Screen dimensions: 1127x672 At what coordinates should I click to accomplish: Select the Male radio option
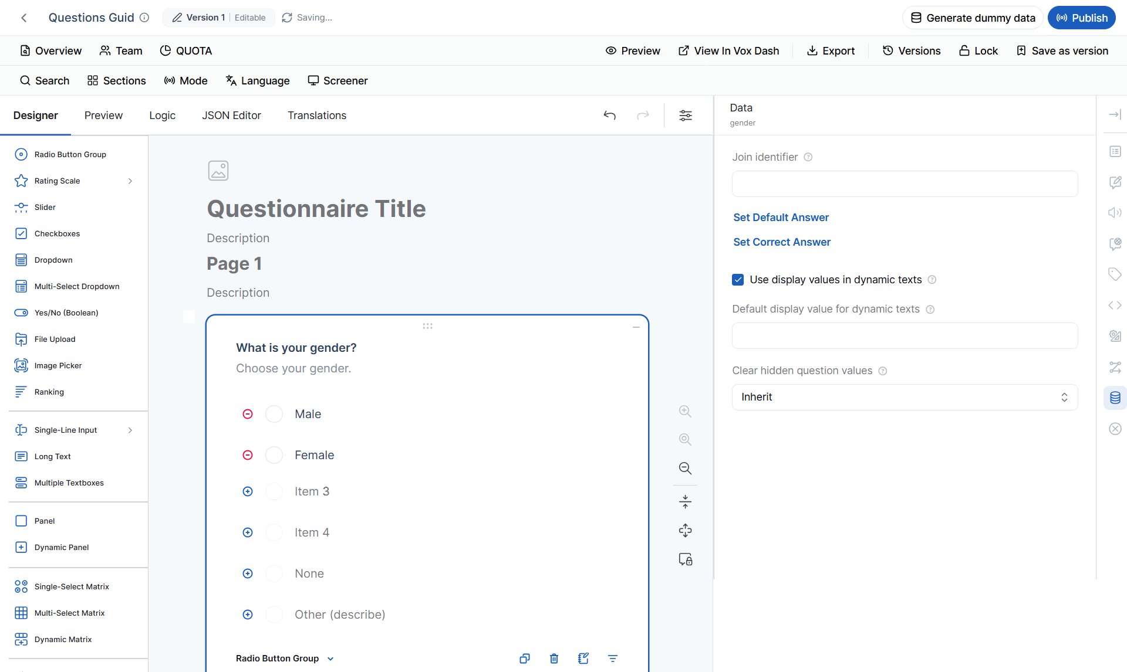coord(274,414)
